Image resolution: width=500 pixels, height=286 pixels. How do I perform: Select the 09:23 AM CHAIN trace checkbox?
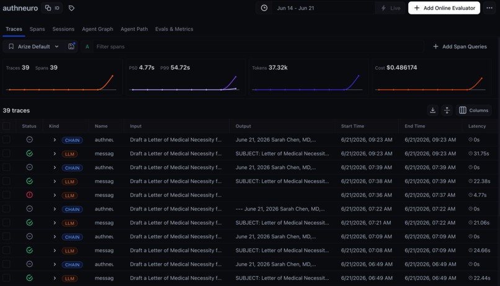click(6, 140)
